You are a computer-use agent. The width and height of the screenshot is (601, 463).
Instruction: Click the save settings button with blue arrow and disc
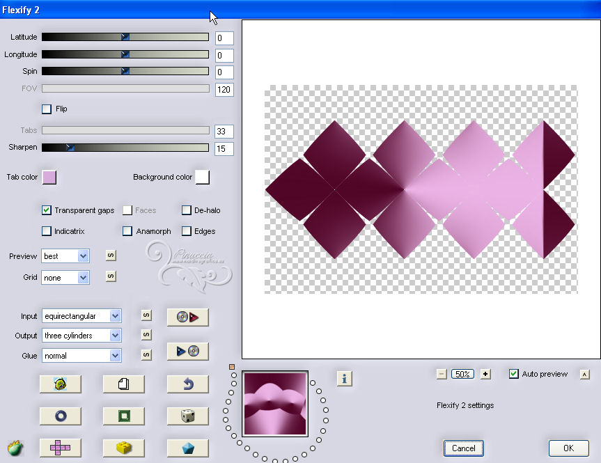(x=188, y=351)
